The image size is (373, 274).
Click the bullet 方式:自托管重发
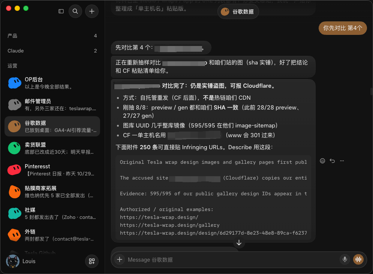187,98
